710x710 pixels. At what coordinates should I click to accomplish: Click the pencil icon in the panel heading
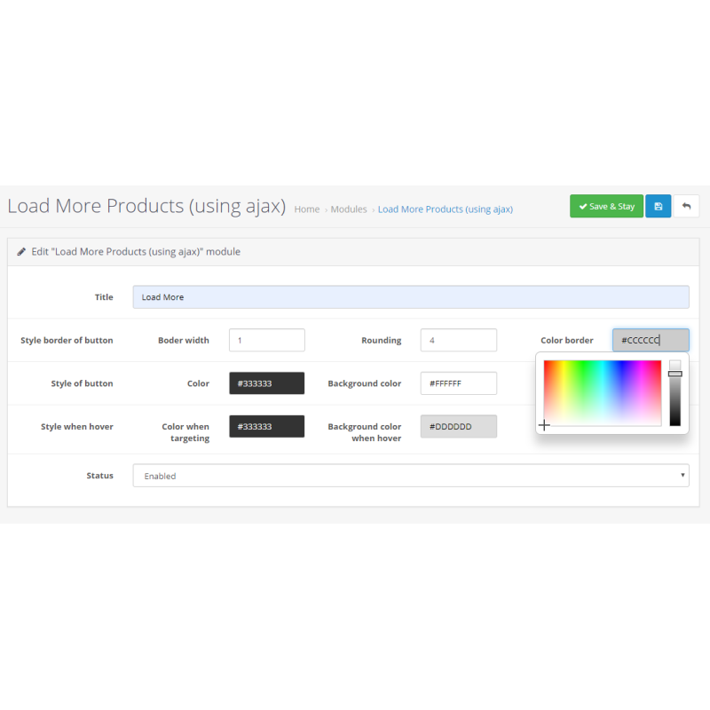pyautogui.click(x=21, y=252)
